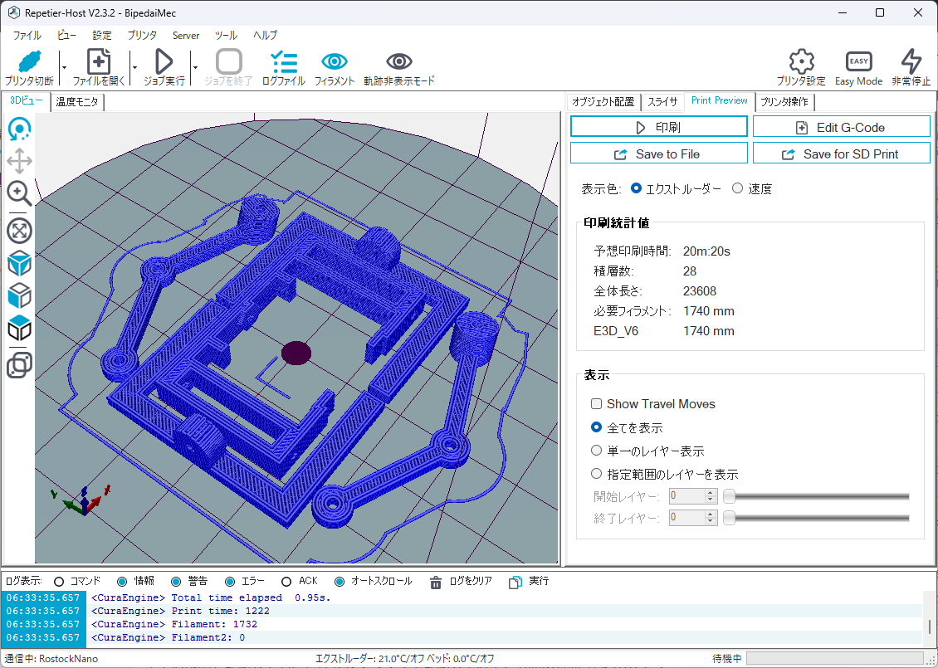Click the ファイルを開く open file icon
The width and height of the screenshot is (938, 668).
tap(99, 61)
